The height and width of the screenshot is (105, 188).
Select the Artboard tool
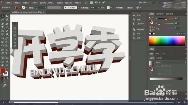pos(2,62)
